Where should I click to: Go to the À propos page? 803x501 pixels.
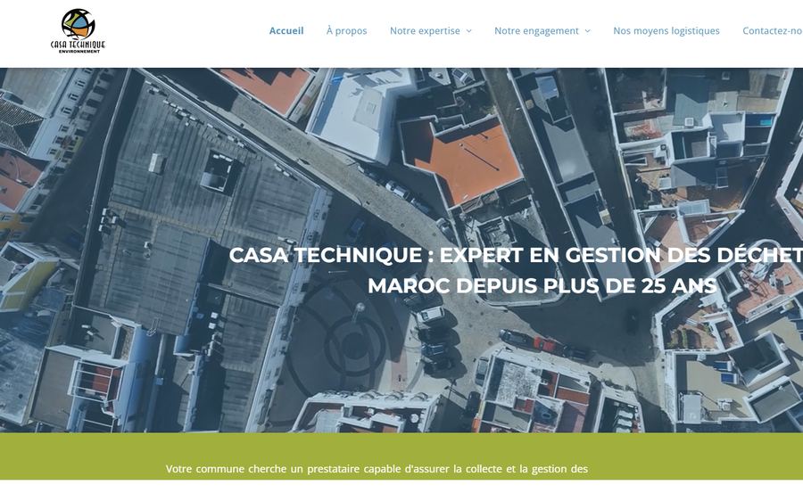click(x=347, y=30)
